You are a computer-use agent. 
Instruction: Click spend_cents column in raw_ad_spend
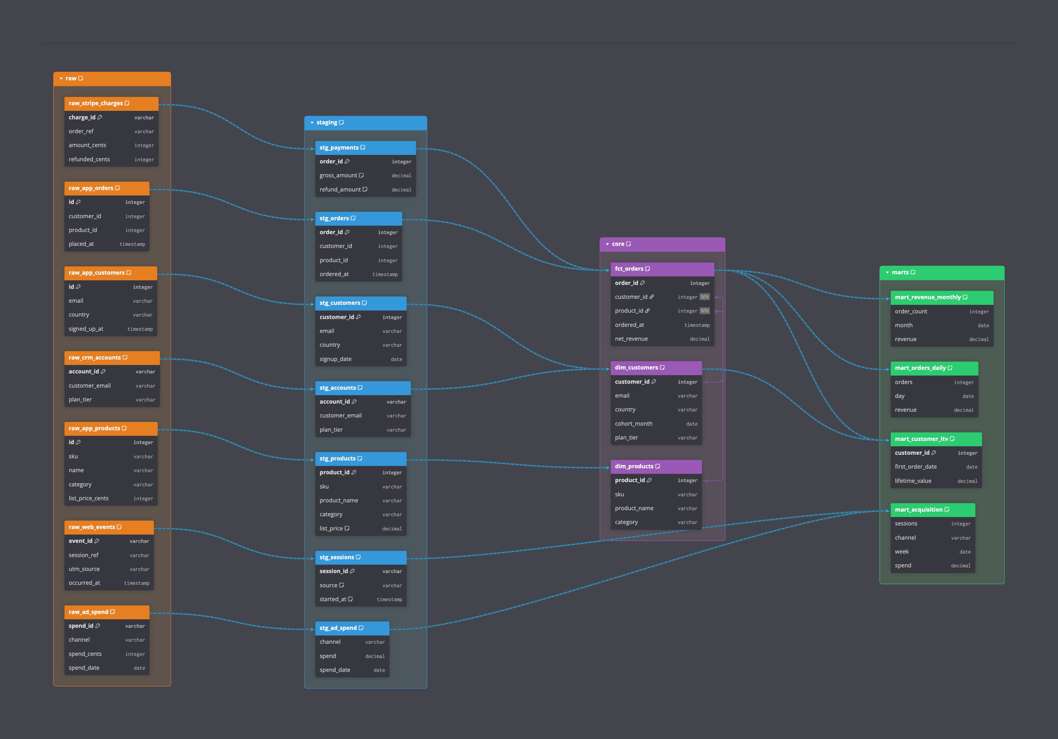pyautogui.click(x=107, y=654)
